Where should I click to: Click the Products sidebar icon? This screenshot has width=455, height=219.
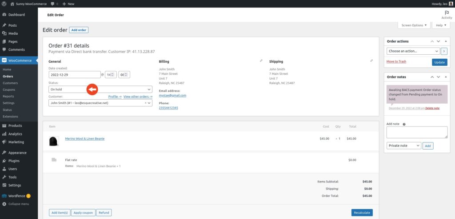pos(4,126)
